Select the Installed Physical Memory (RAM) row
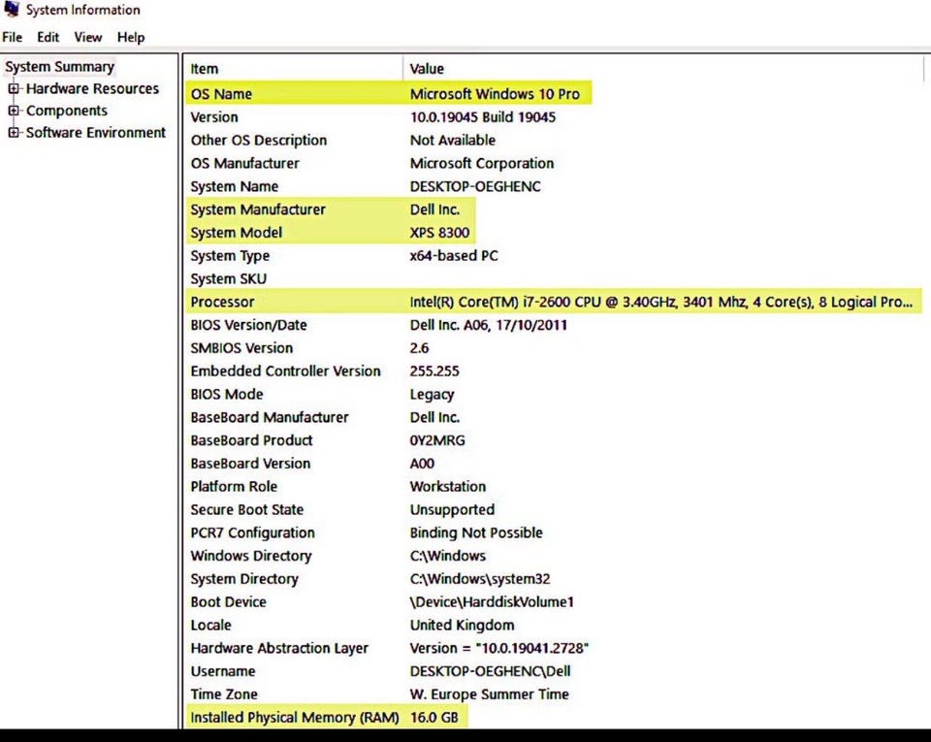 (295, 717)
